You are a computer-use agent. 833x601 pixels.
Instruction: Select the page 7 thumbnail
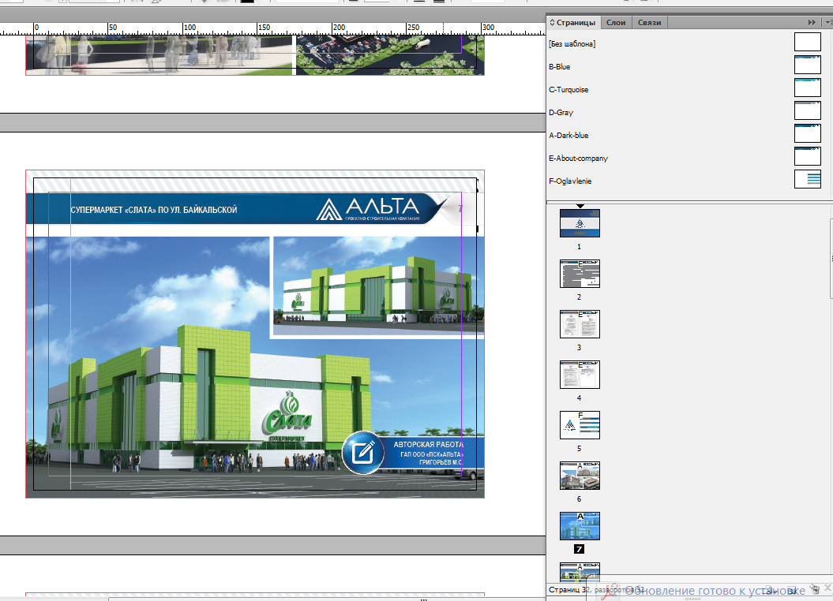[580, 525]
